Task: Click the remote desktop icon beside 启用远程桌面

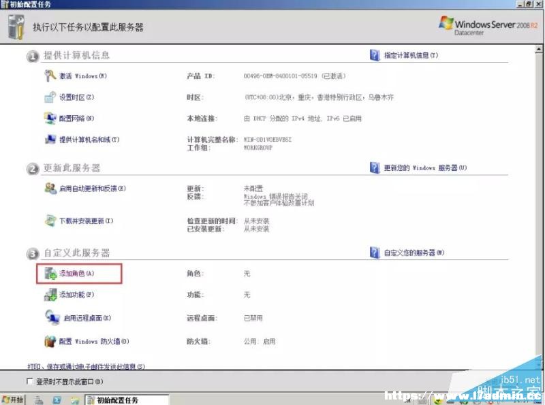Action: (52, 317)
